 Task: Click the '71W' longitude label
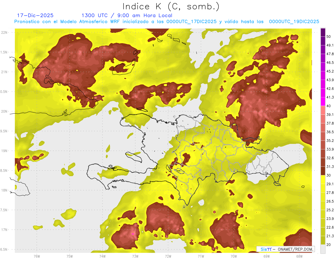201,256
